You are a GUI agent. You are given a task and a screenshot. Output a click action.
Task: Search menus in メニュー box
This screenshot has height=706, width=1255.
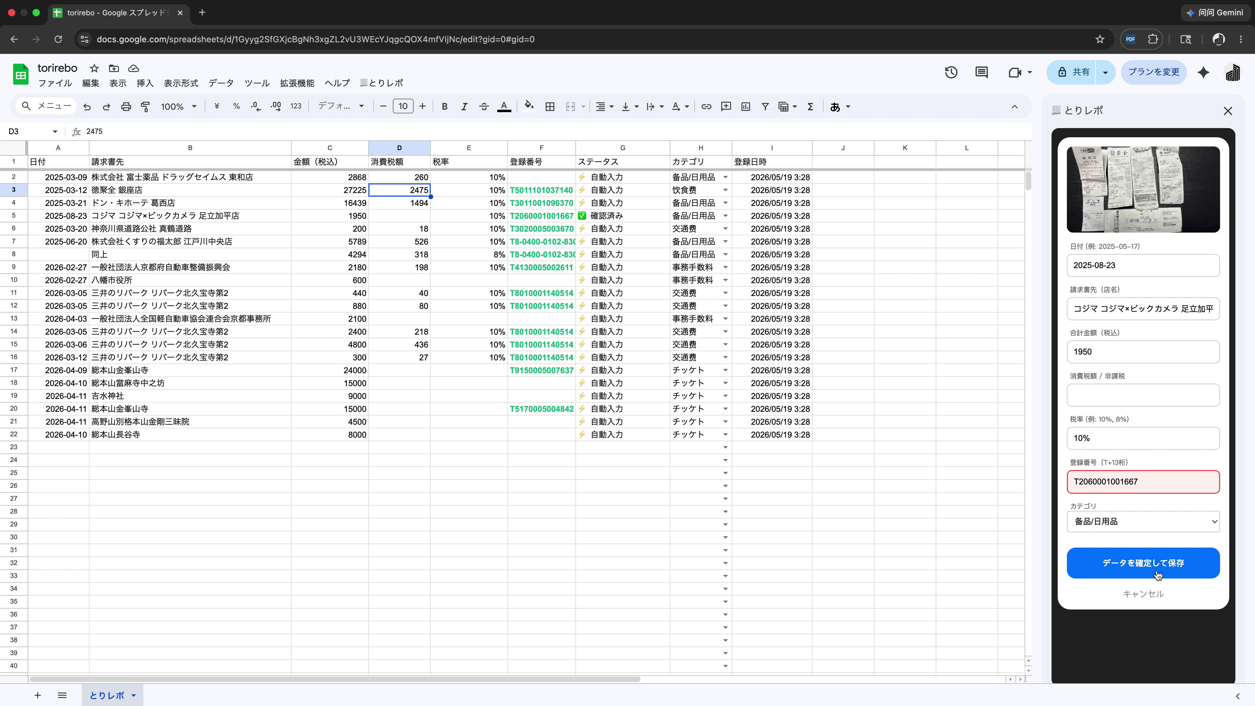pyautogui.click(x=47, y=106)
